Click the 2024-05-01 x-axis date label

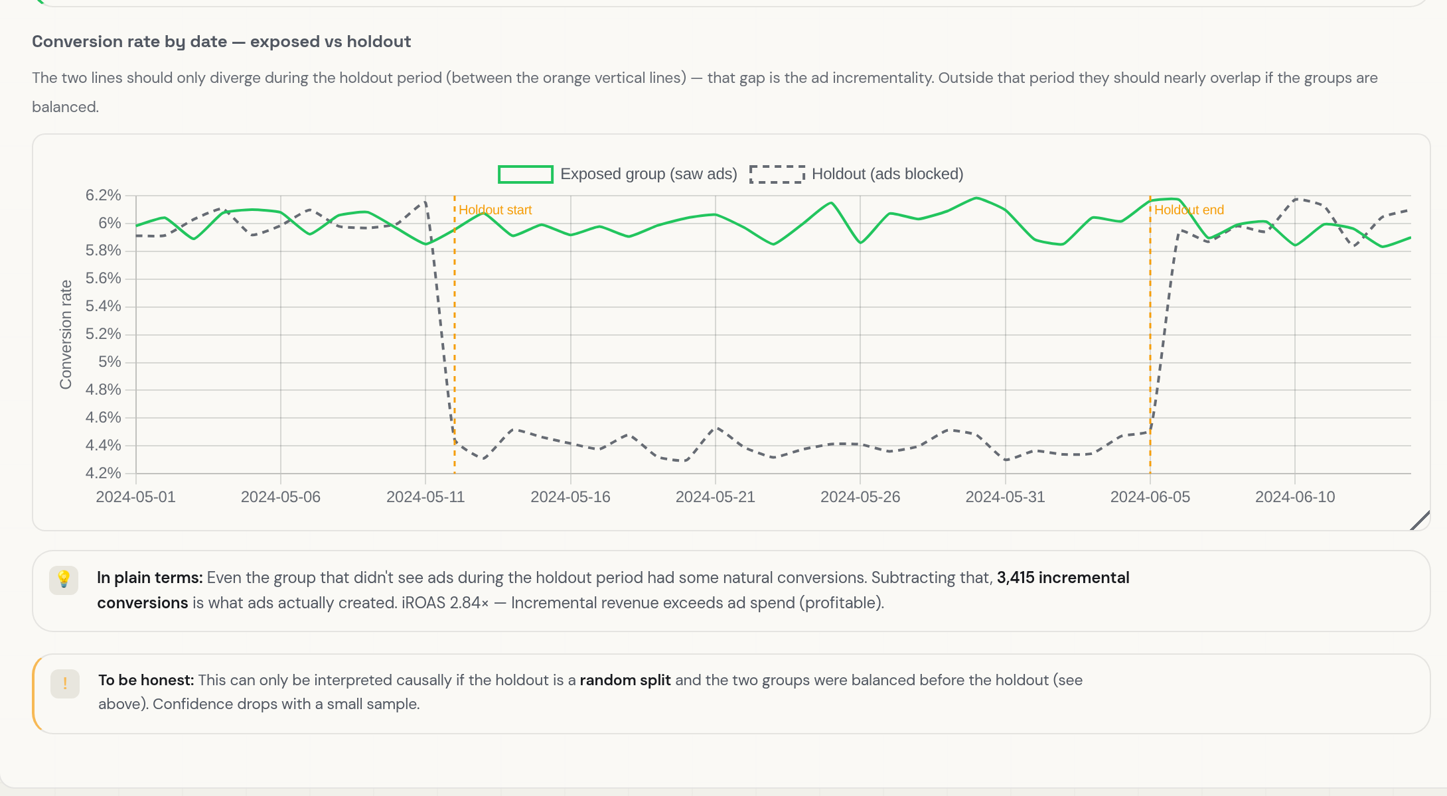136,497
